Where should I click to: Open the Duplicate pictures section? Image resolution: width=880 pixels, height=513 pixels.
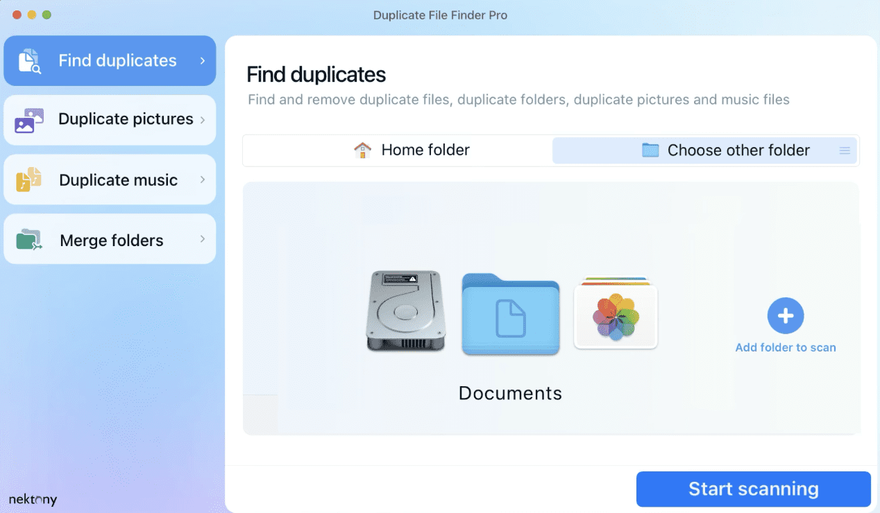point(110,120)
